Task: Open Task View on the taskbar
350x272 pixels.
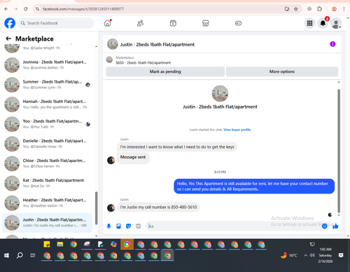Action: (33, 255)
